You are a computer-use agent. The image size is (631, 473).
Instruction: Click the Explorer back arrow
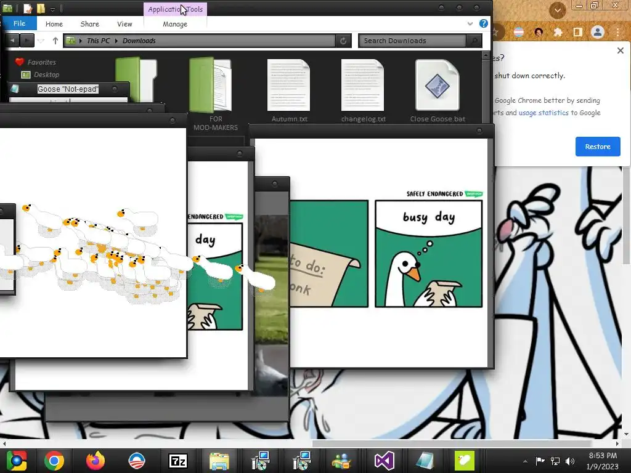click(12, 41)
